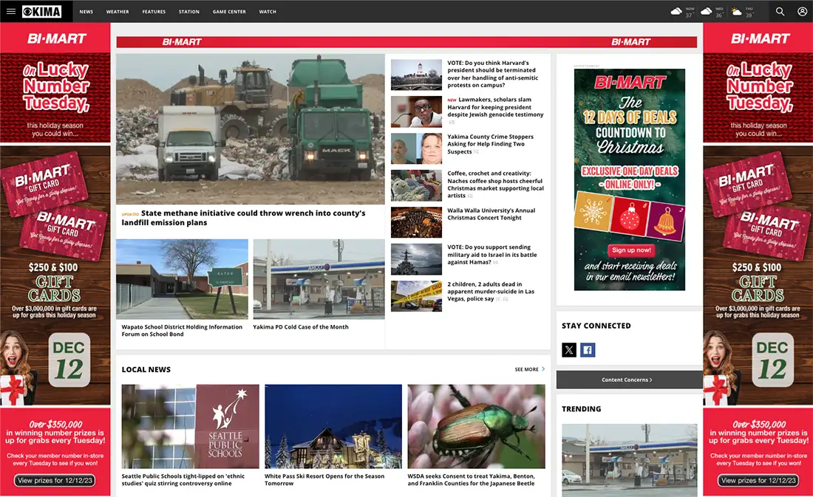
Task: Click the gas station cold case thumbnail
Action: pyautogui.click(x=319, y=279)
